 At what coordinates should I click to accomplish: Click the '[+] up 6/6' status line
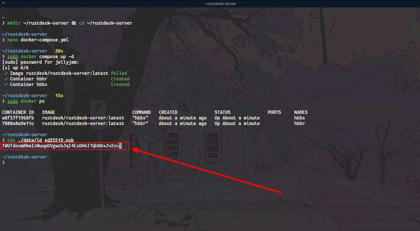[15, 68]
